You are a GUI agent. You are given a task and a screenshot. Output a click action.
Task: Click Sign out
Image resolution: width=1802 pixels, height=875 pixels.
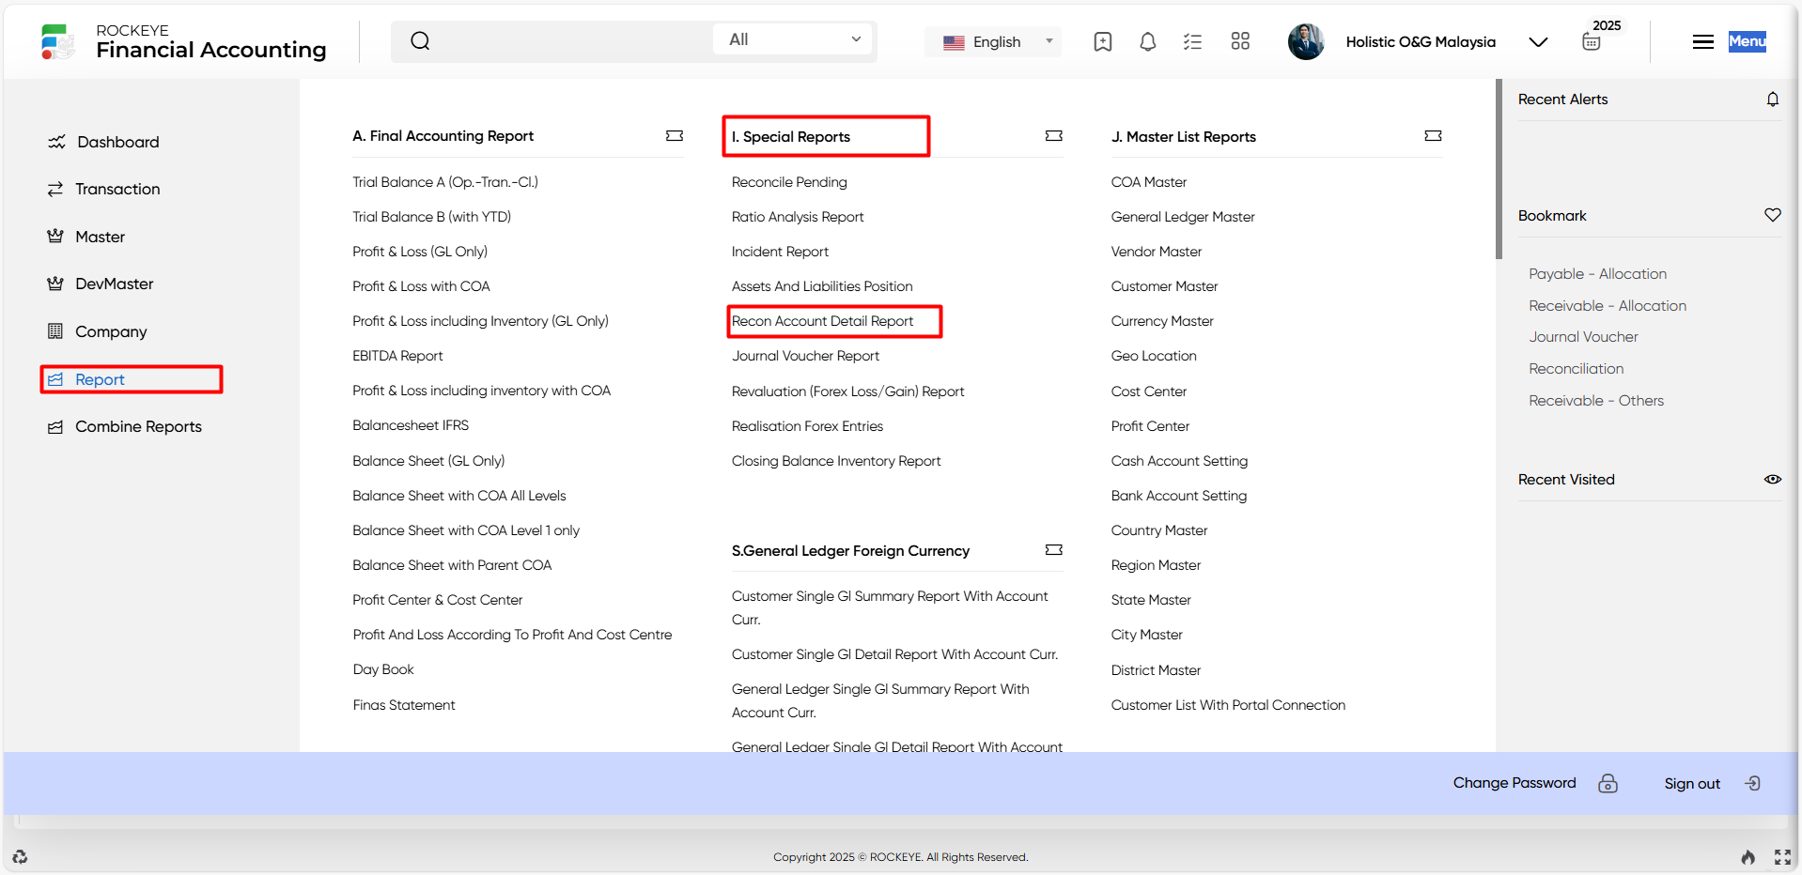[x=1692, y=784]
